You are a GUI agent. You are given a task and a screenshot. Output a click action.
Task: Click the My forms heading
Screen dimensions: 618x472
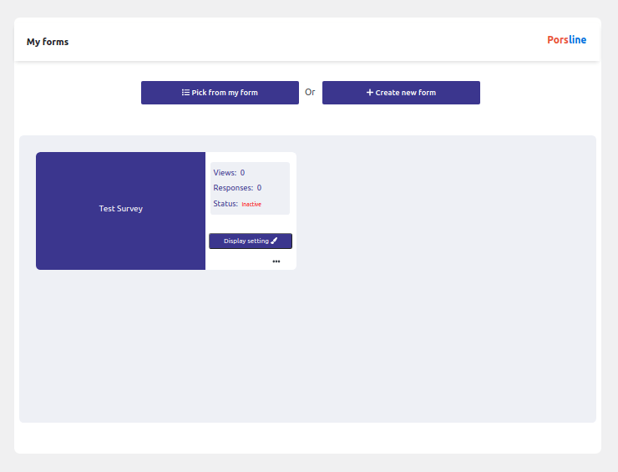coord(48,42)
